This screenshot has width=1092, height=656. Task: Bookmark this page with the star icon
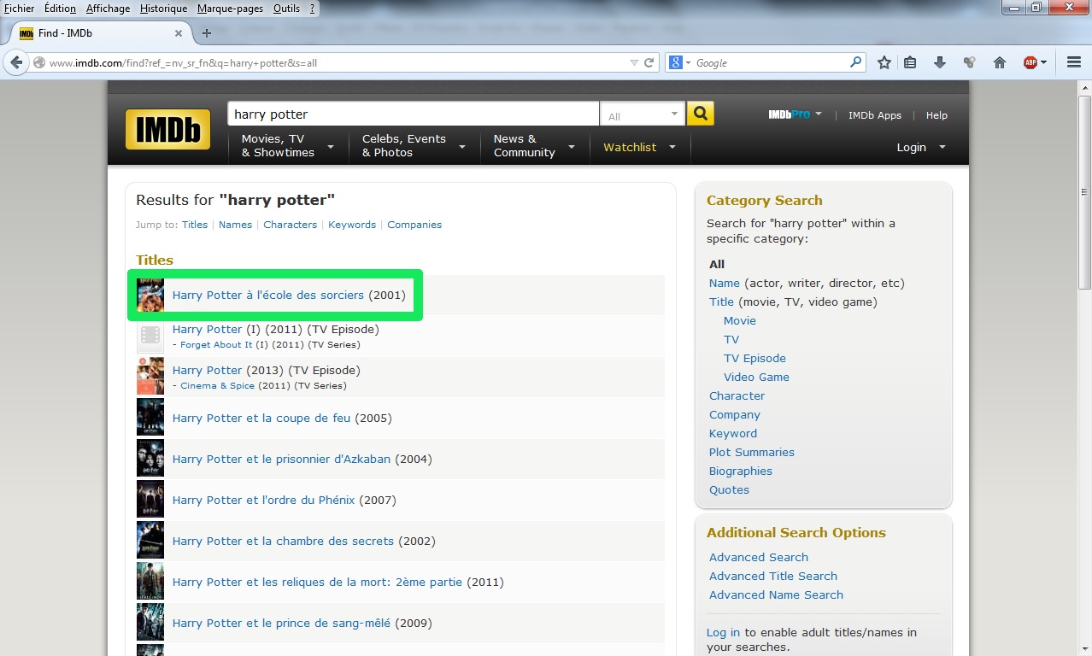(884, 62)
